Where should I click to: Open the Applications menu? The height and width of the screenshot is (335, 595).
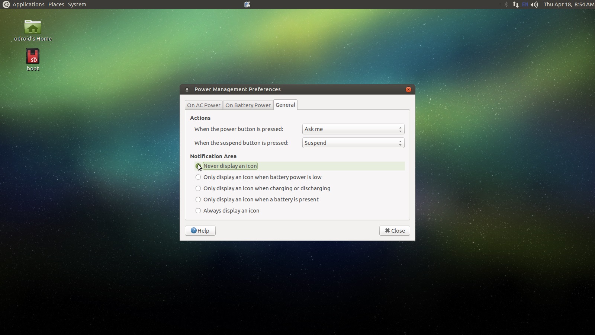(x=28, y=4)
